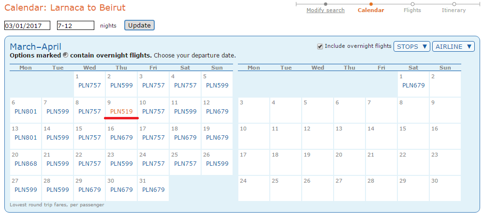Click the Flights step circle
The image size is (483, 216).
click(x=412, y=4)
